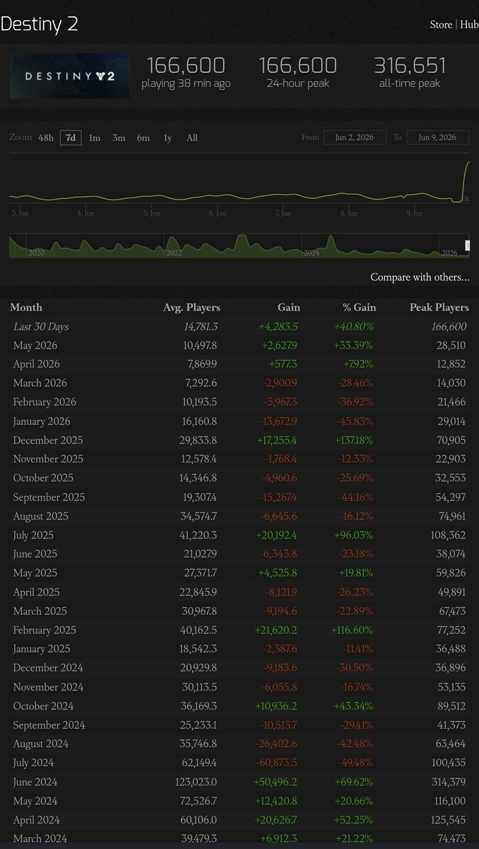Open the Hub link

[469, 25]
